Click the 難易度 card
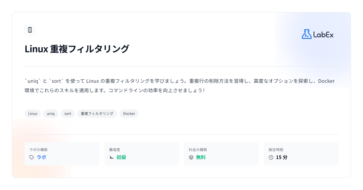 pyautogui.click(x=142, y=154)
